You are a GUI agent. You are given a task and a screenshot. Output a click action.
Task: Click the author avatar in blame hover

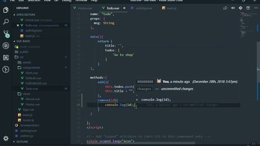coord(159,81)
